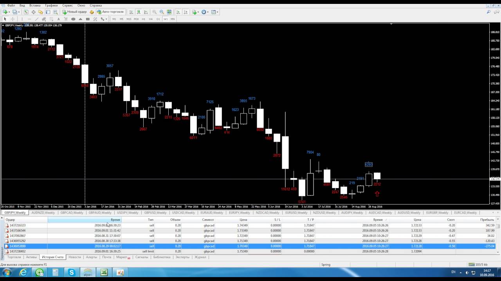Toggle the Terminal panel icon
Viewport: 501px width, 281px height.
tap(48, 12)
